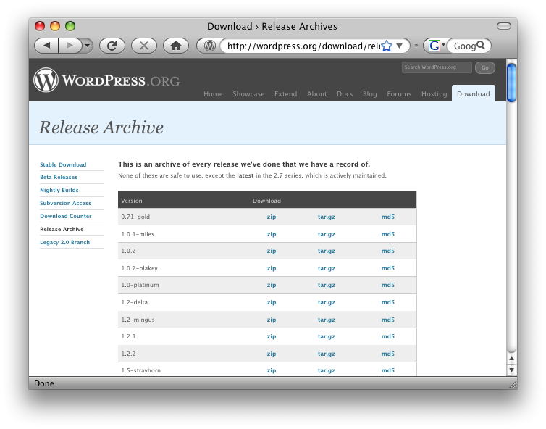Viewport: 546px width, 429px height.
Task: Select Release Archive in the sidebar
Action: (62, 229)
